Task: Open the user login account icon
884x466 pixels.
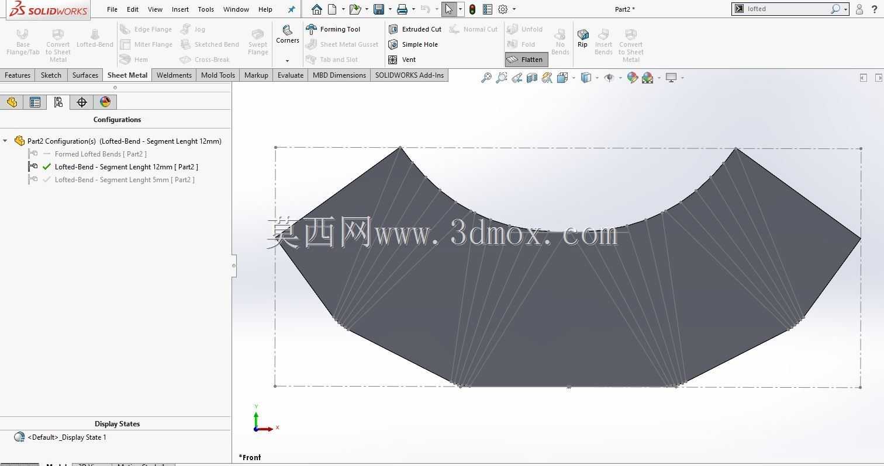Action: tap(859, 9)
